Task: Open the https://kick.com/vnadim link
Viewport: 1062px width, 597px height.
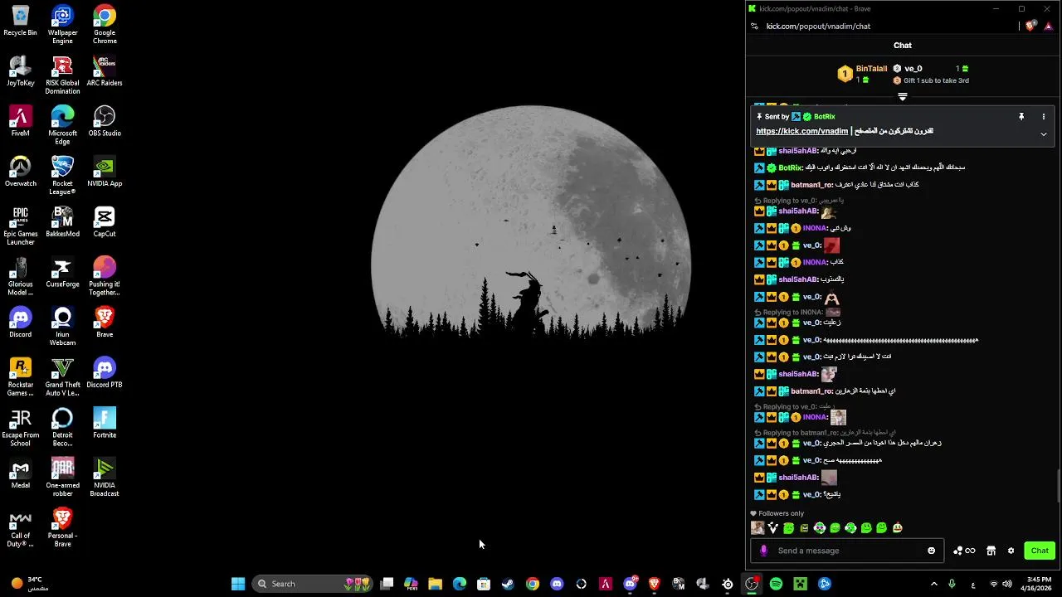Action: click(x=801, y=131)
